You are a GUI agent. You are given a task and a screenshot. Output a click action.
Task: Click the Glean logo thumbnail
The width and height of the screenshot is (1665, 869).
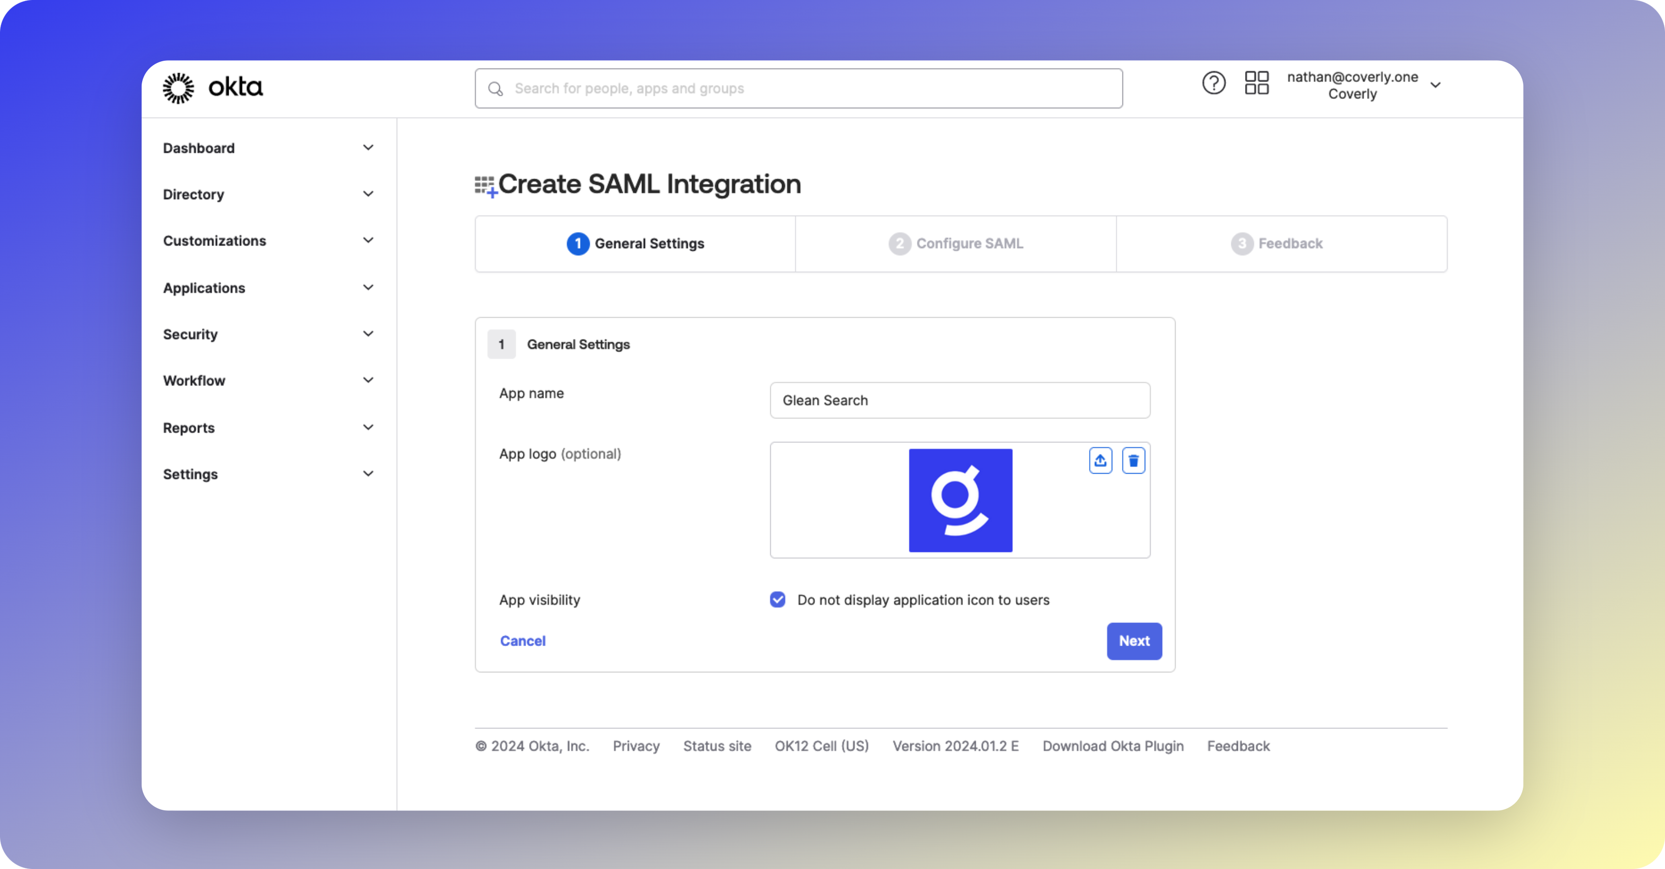pos(960,500)
